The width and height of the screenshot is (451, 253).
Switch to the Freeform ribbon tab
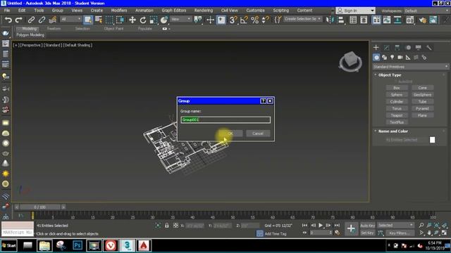[x=54, y=29]
